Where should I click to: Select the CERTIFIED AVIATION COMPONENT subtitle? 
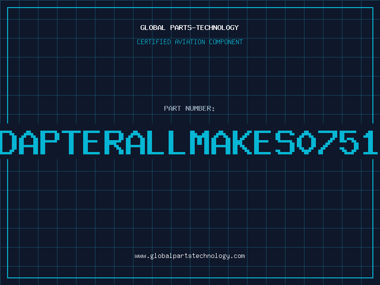[190, 42]
